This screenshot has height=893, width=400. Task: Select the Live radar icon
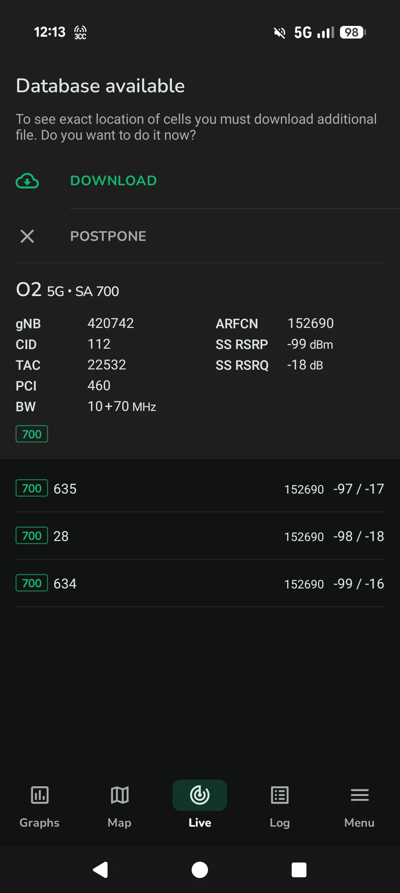200,795
